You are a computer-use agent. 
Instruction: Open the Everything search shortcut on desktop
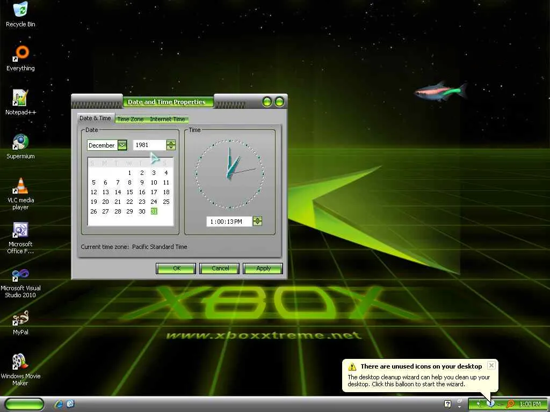click(x=20, y=58)
